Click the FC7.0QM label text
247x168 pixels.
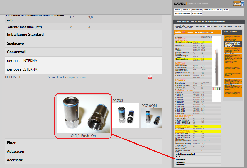pos(149,106)
